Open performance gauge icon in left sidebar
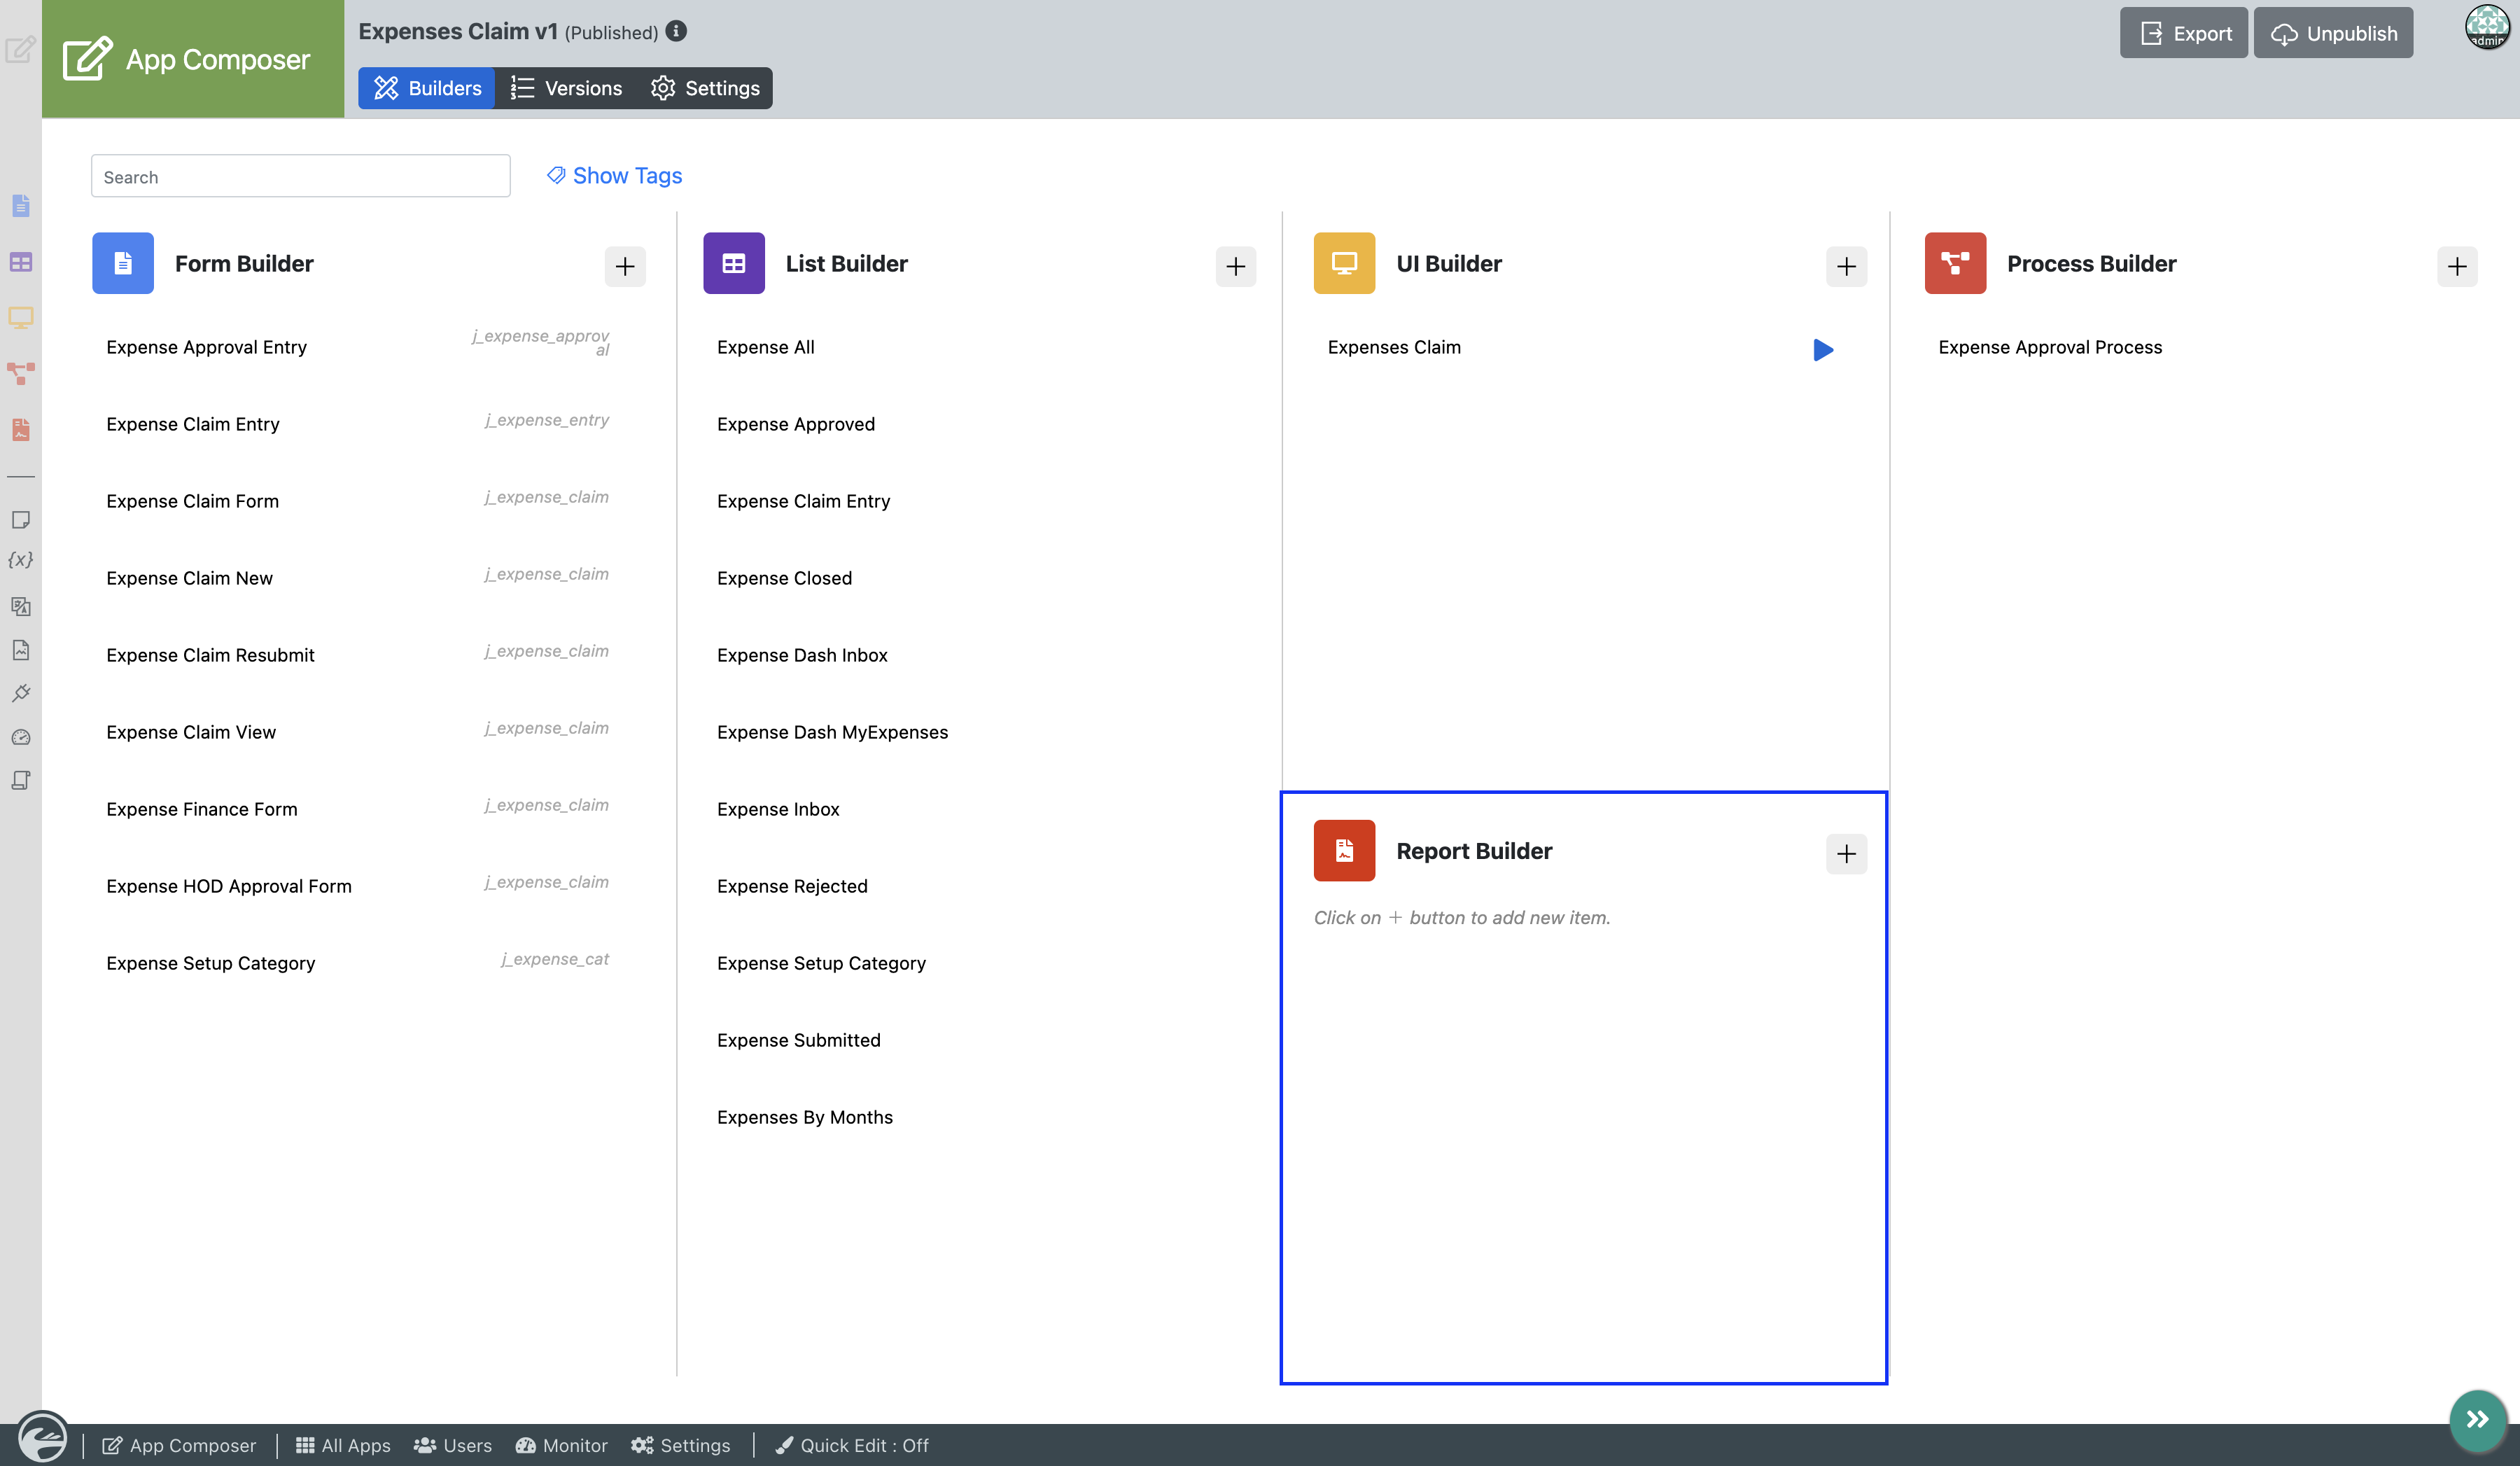Viewport: 2520px width, 1466px height. (x=20, y=737)
